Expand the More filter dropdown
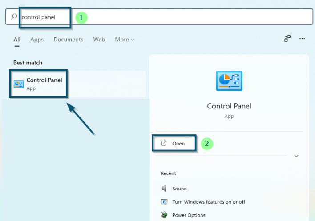This screenshot has height=221, width=315. point(125,40)
